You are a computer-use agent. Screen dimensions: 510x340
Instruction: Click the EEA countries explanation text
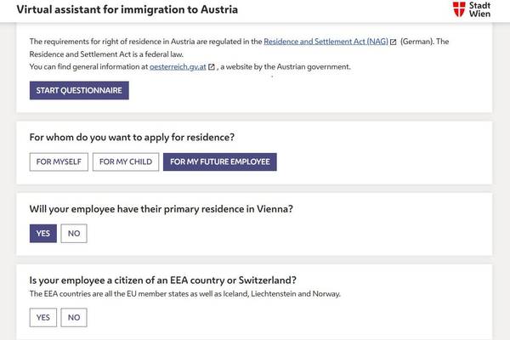click(184, 294)
